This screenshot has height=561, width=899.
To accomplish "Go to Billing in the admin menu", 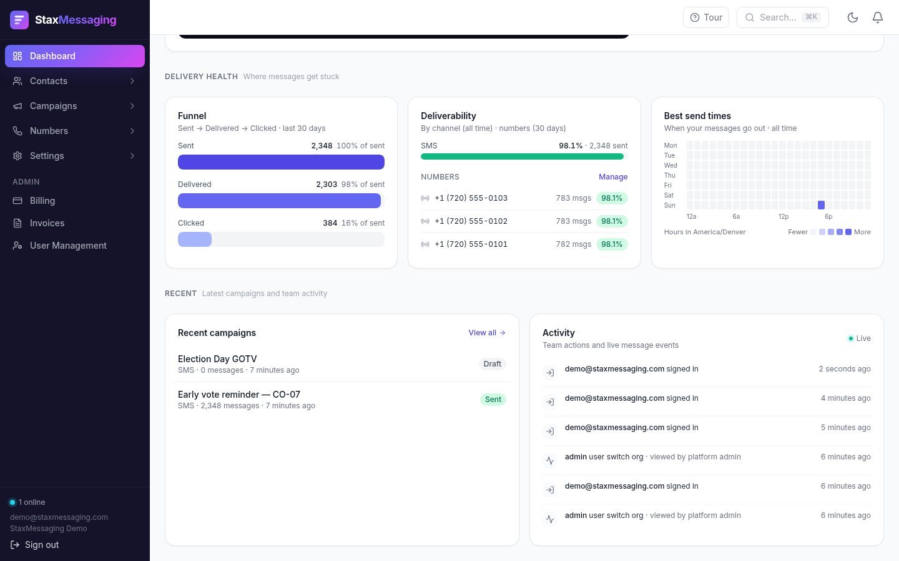I will click(75, 201).
